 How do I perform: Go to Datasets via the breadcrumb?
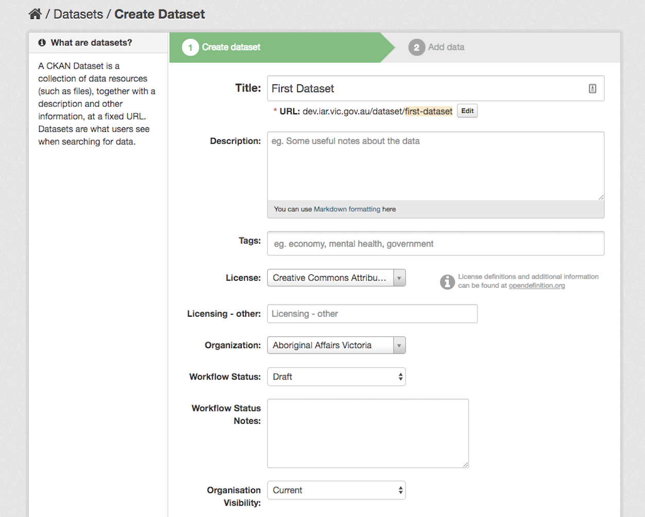pyautogui.click(x=78, y=14)
